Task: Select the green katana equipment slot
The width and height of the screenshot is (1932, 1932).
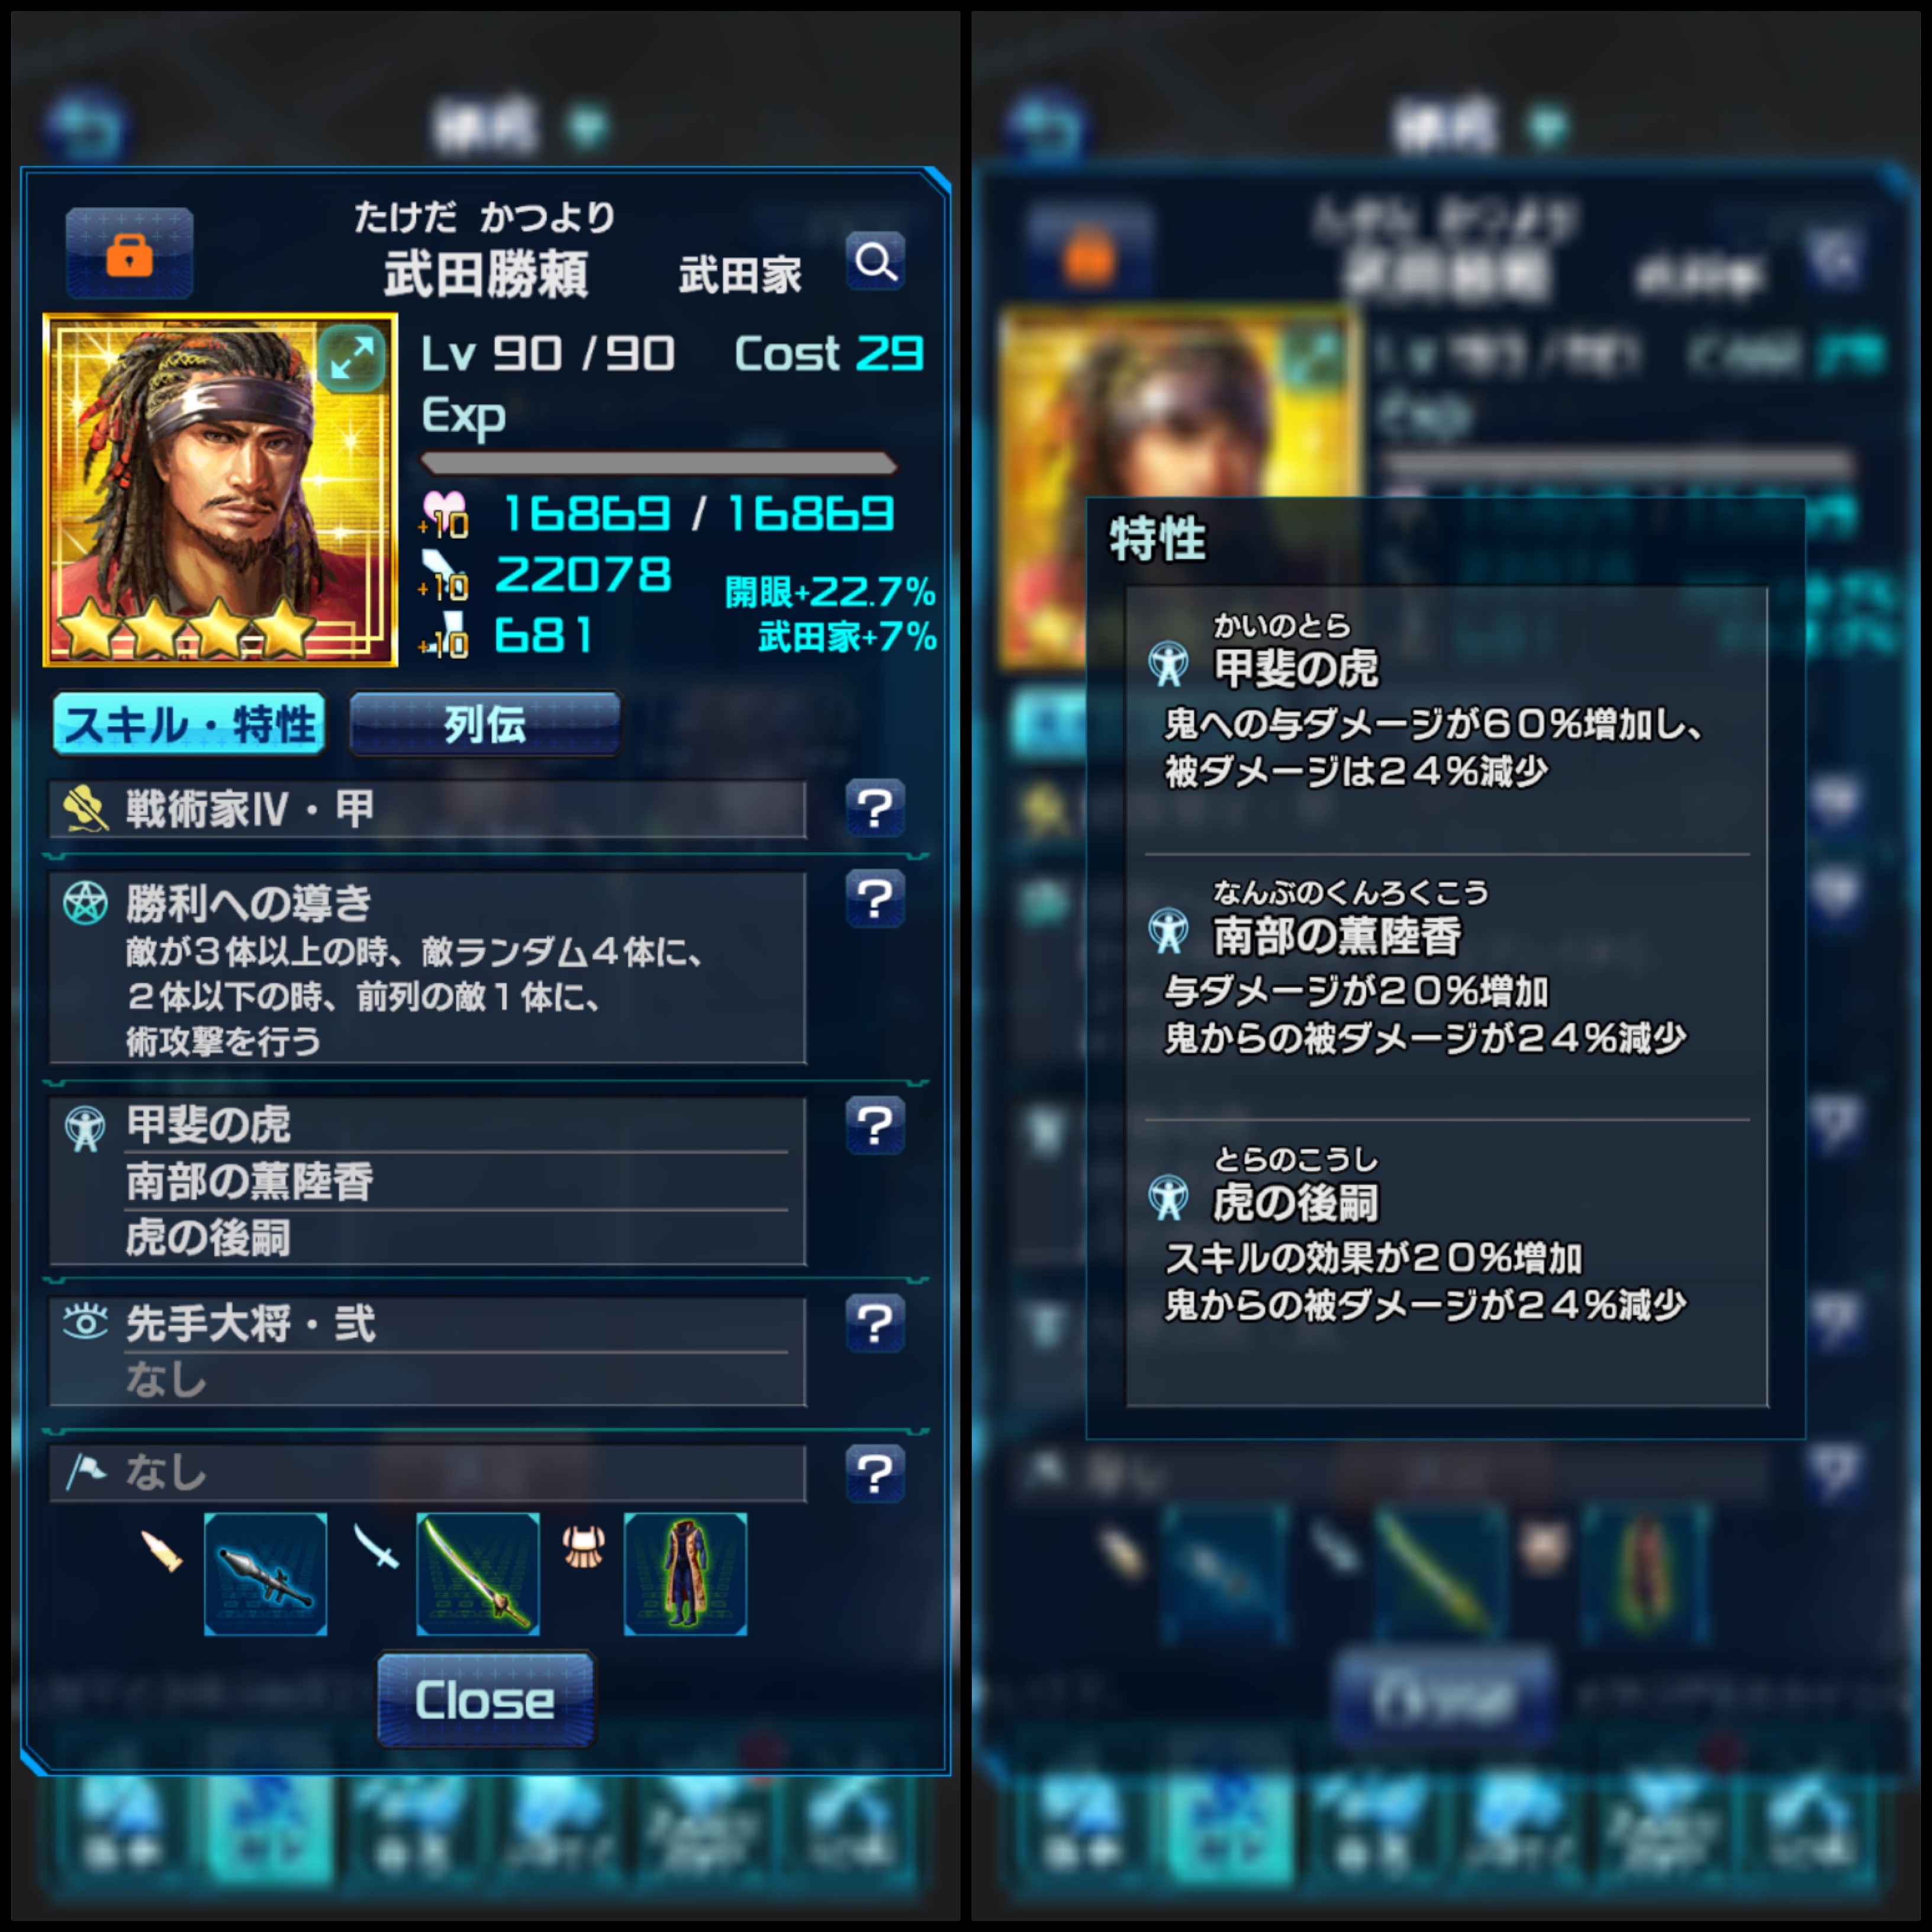Action: (x=478, y=1574)
